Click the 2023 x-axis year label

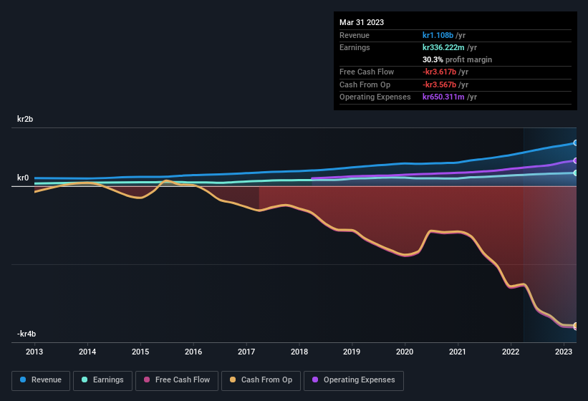click(564, 352)
